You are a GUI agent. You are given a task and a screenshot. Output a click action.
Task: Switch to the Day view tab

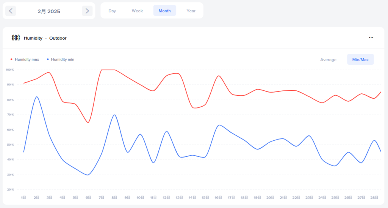tap(112, 11)
